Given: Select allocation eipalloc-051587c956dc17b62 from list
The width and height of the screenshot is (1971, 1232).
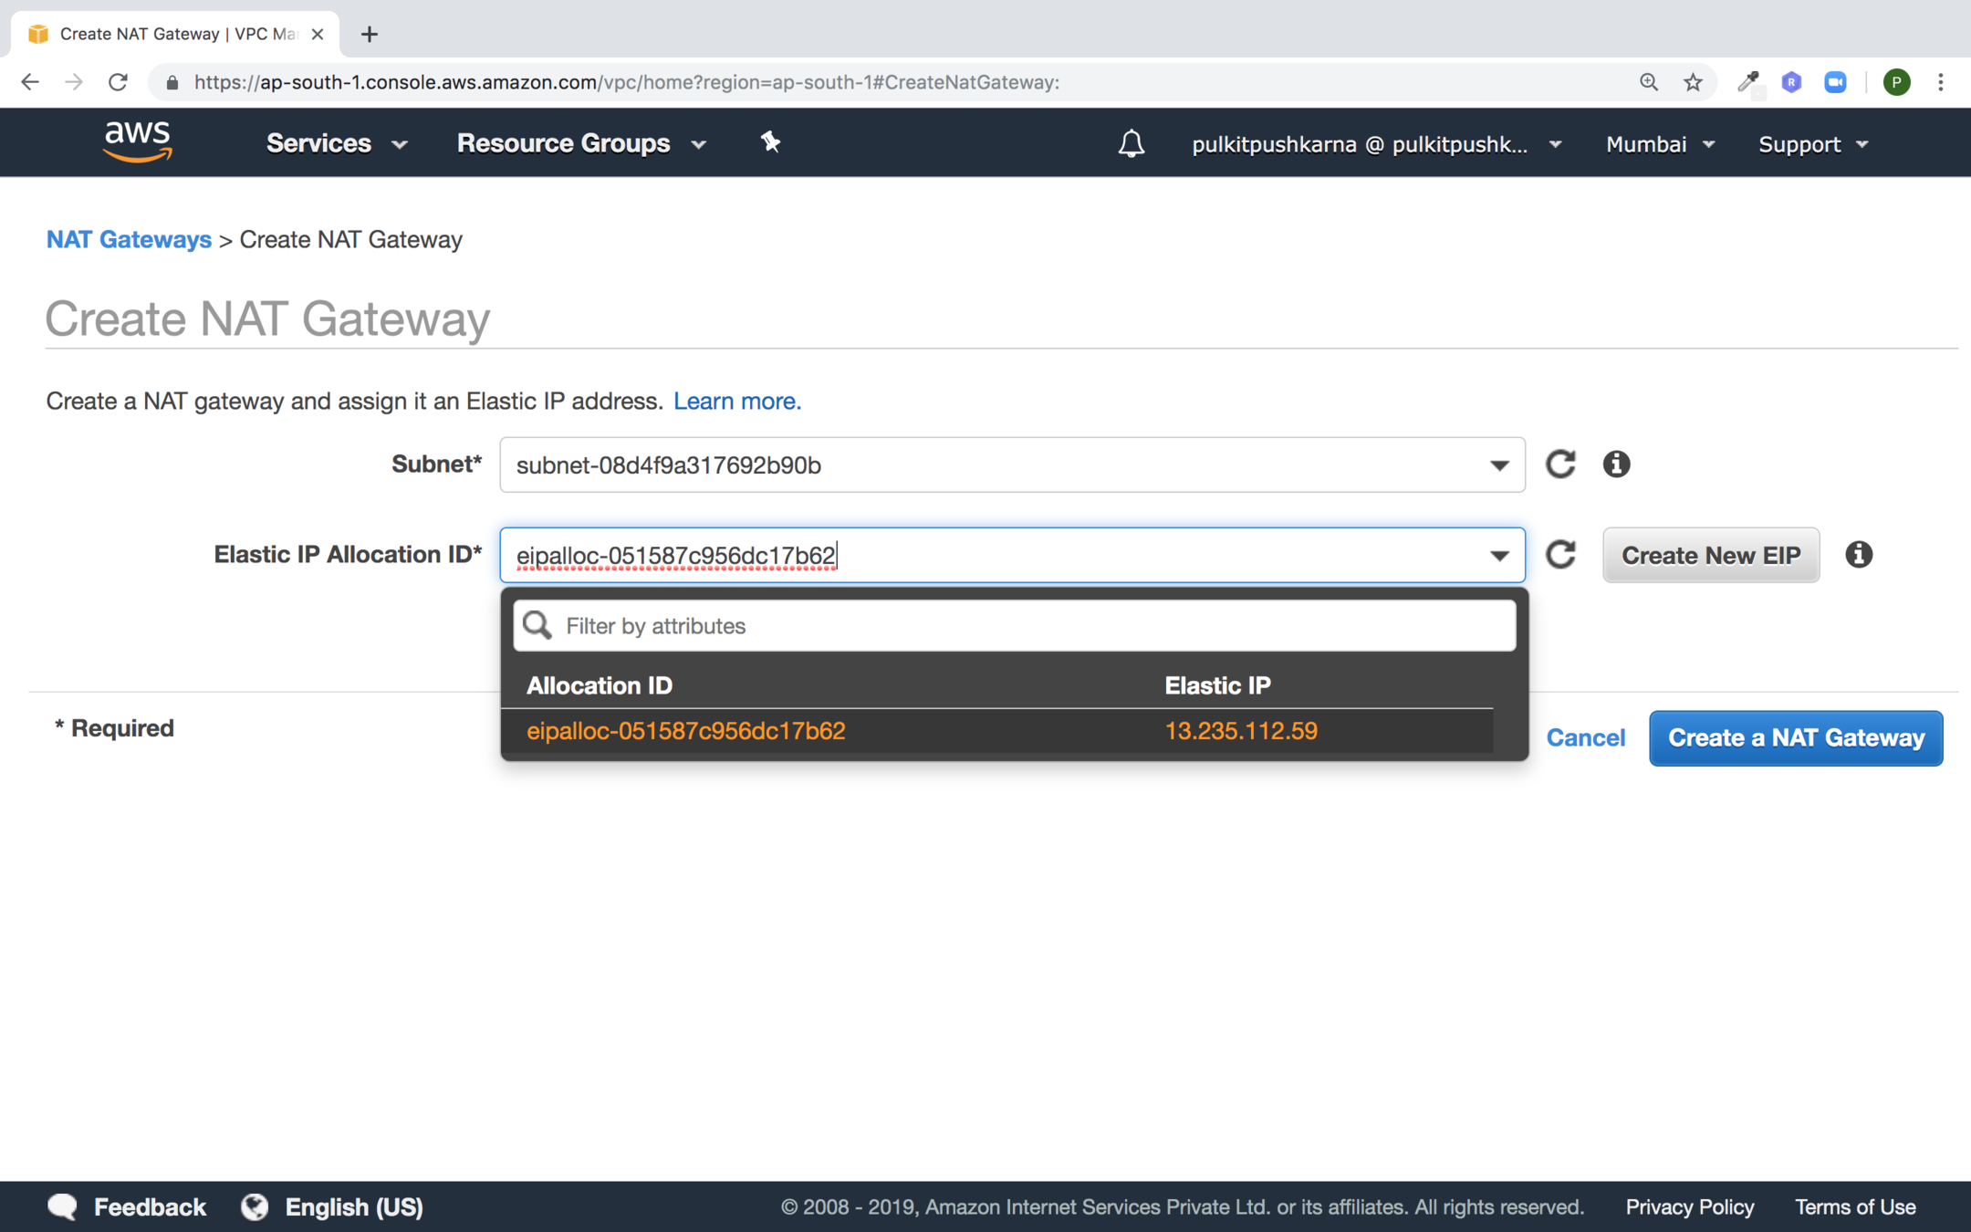Looking at the screenshot, I should click(685, 730).
